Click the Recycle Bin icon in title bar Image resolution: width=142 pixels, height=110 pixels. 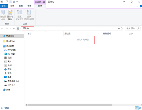tap(2, 2)
